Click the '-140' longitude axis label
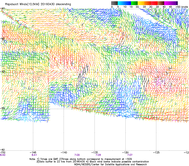Image resolution: width=189 pixels, height=166 pixels. coord(64,153)
